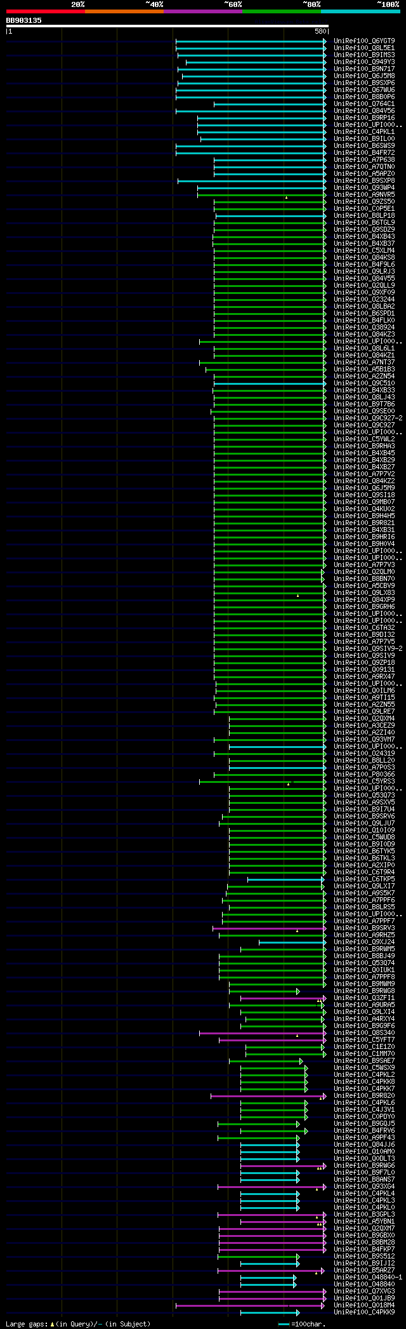The image size is (406, 1329).
Task: Select label UniRef100_B4XB43
Action: (364, 237)
